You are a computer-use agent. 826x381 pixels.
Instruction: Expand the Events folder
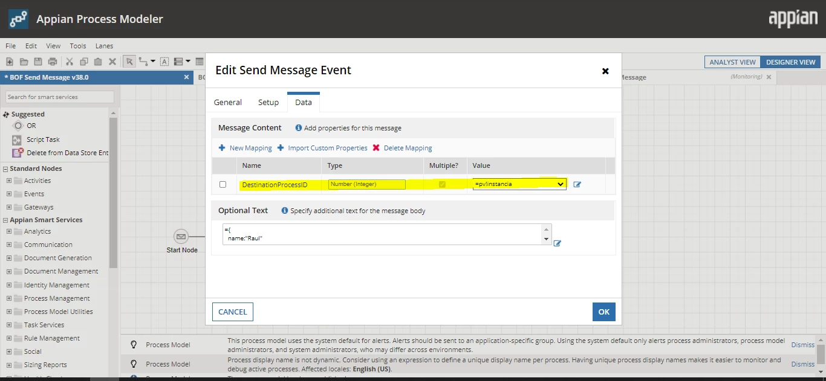coord(9,194)
